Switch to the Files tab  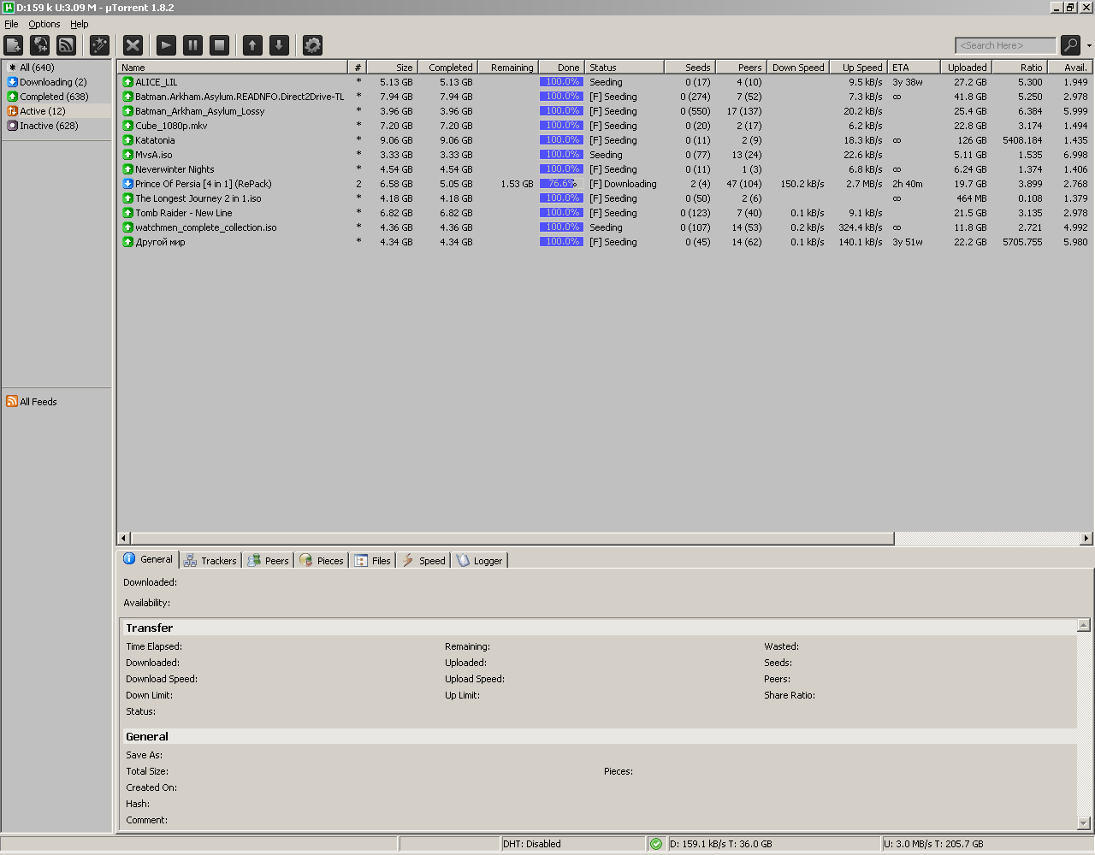pyautogui.click(x=373, y=561)
